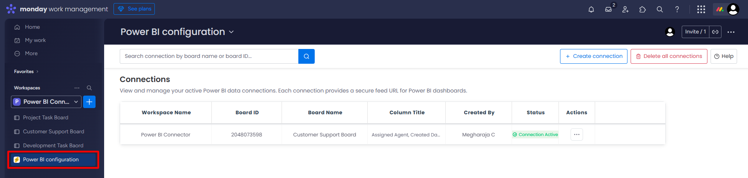
Task: Click the See plans button
Action: point(134,9)
